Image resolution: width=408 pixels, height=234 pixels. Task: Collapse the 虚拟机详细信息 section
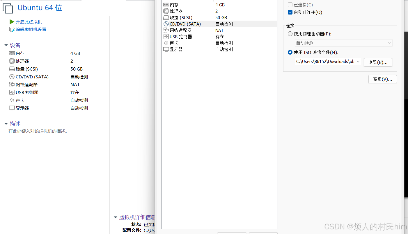tap(115, 217)
